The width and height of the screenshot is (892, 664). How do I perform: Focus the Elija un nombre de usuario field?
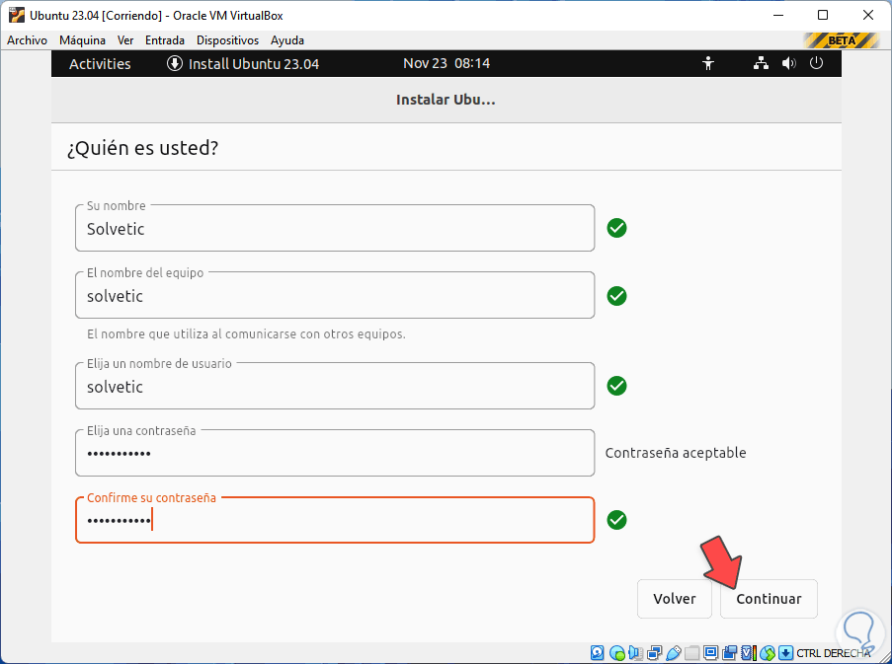[x=335, y=386]
